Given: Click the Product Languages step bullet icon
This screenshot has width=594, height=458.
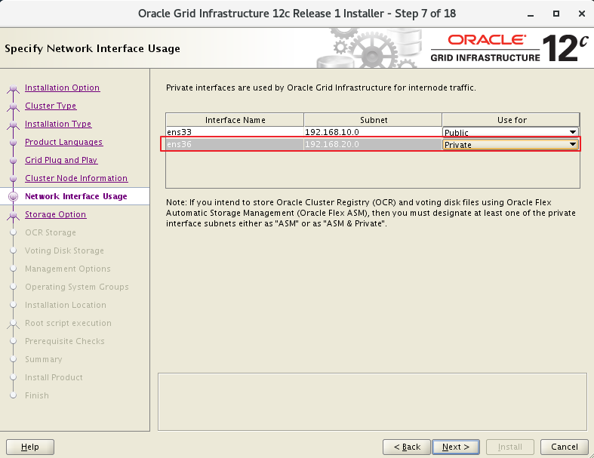Looking at the screenshot, I should (x=14, y=143).
